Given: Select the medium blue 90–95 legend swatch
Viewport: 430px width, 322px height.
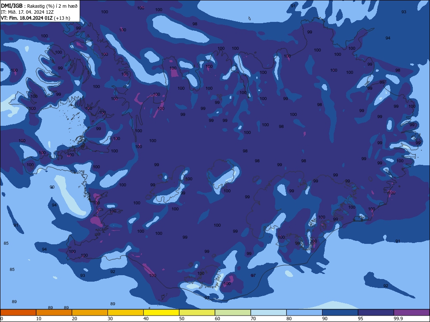Looking at the screenshot, I should coord(340,313).
